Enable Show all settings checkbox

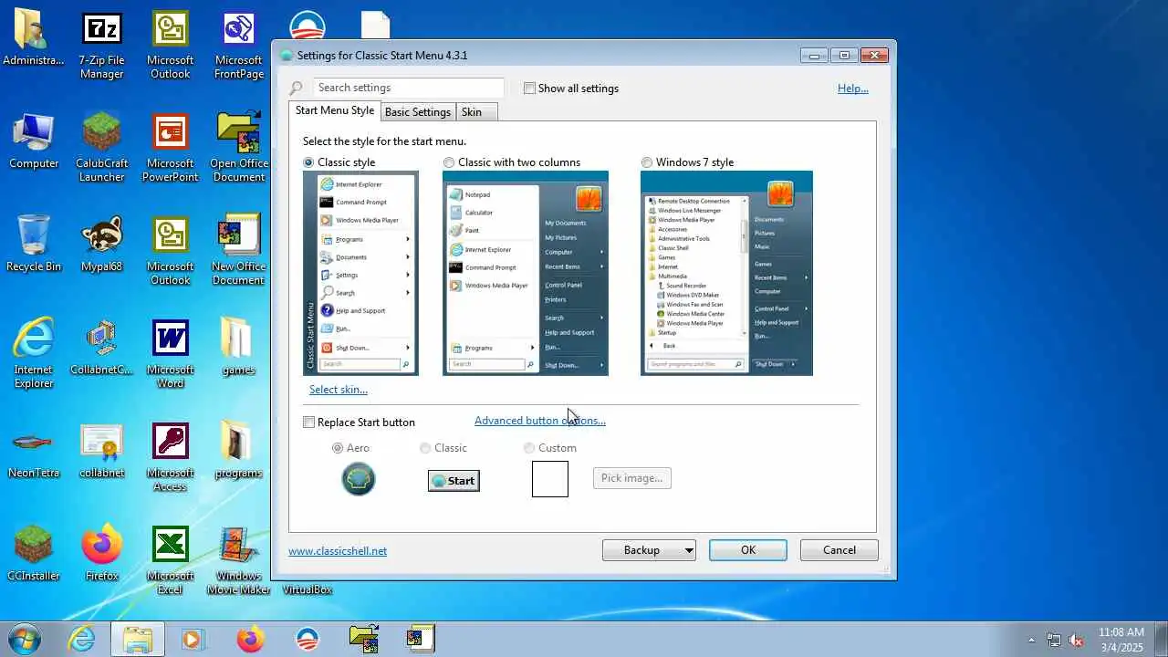click(x=529, y=89)
